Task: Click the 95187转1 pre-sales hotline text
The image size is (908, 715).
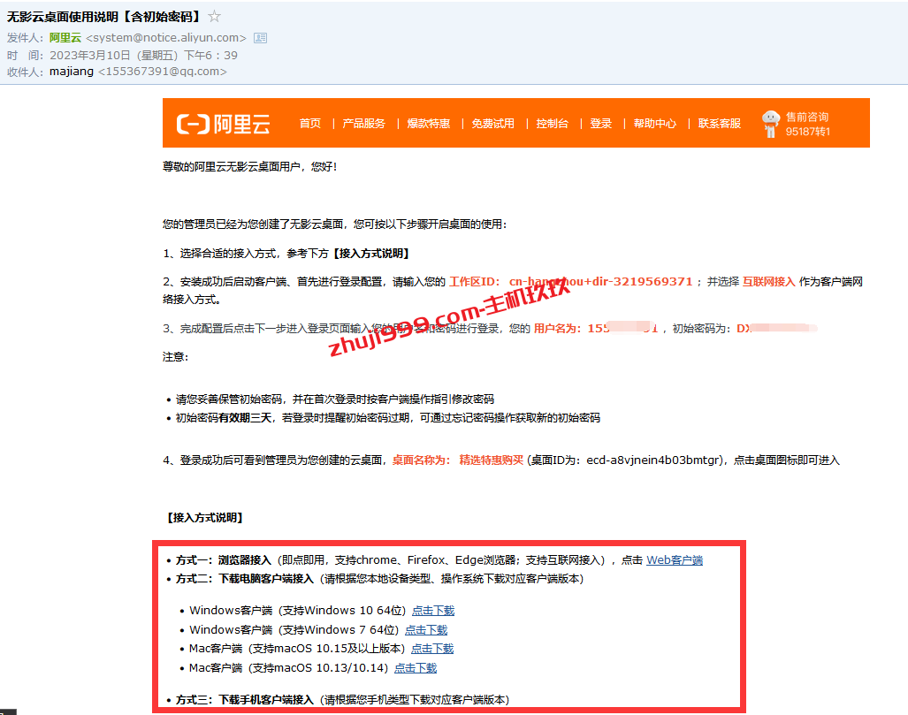Action: tap(807, 133)
